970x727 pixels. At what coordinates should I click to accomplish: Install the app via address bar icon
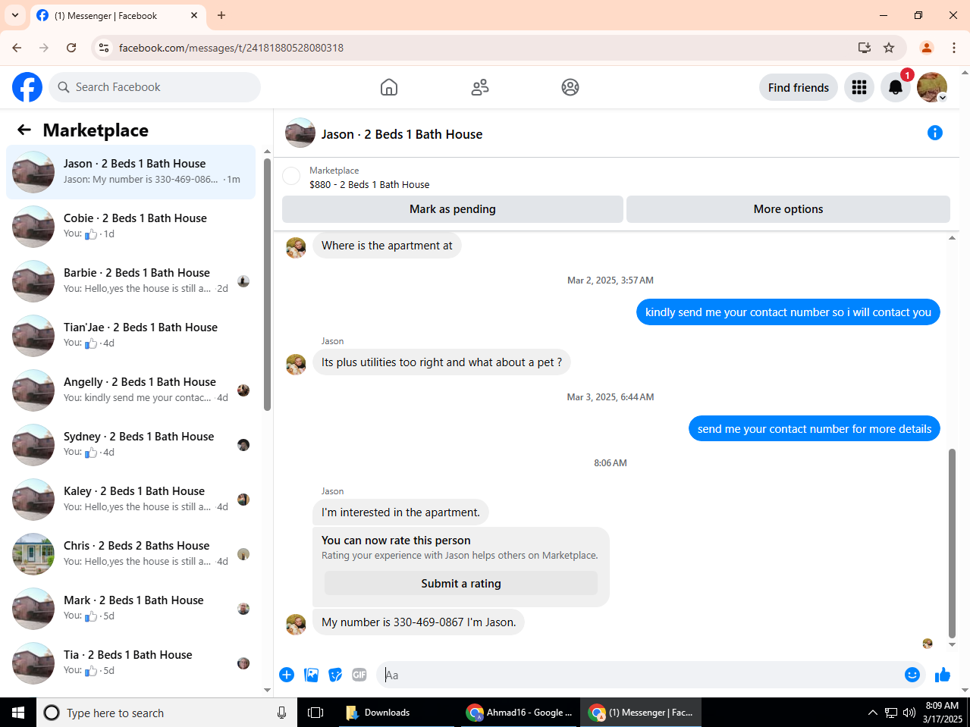click(864, 48)
